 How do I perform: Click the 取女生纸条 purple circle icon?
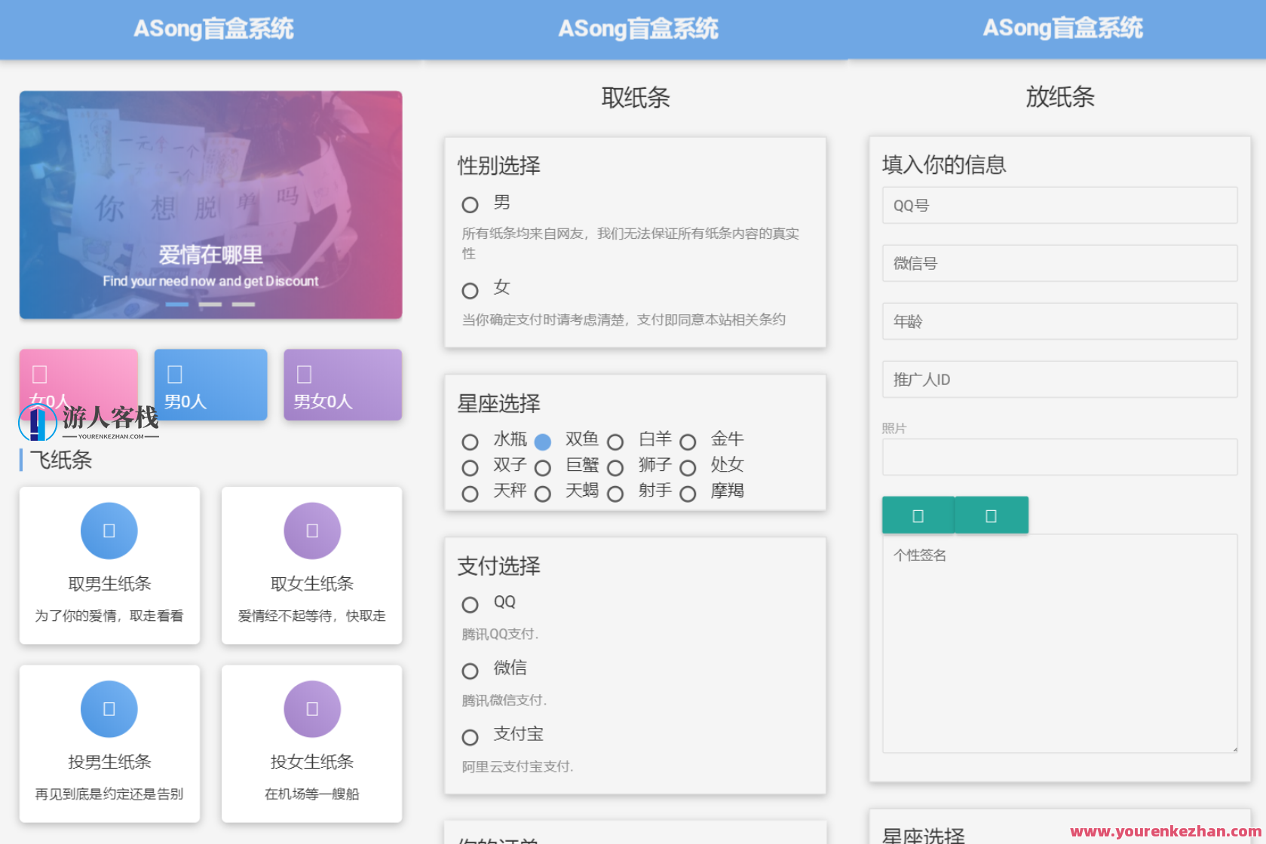311,530
